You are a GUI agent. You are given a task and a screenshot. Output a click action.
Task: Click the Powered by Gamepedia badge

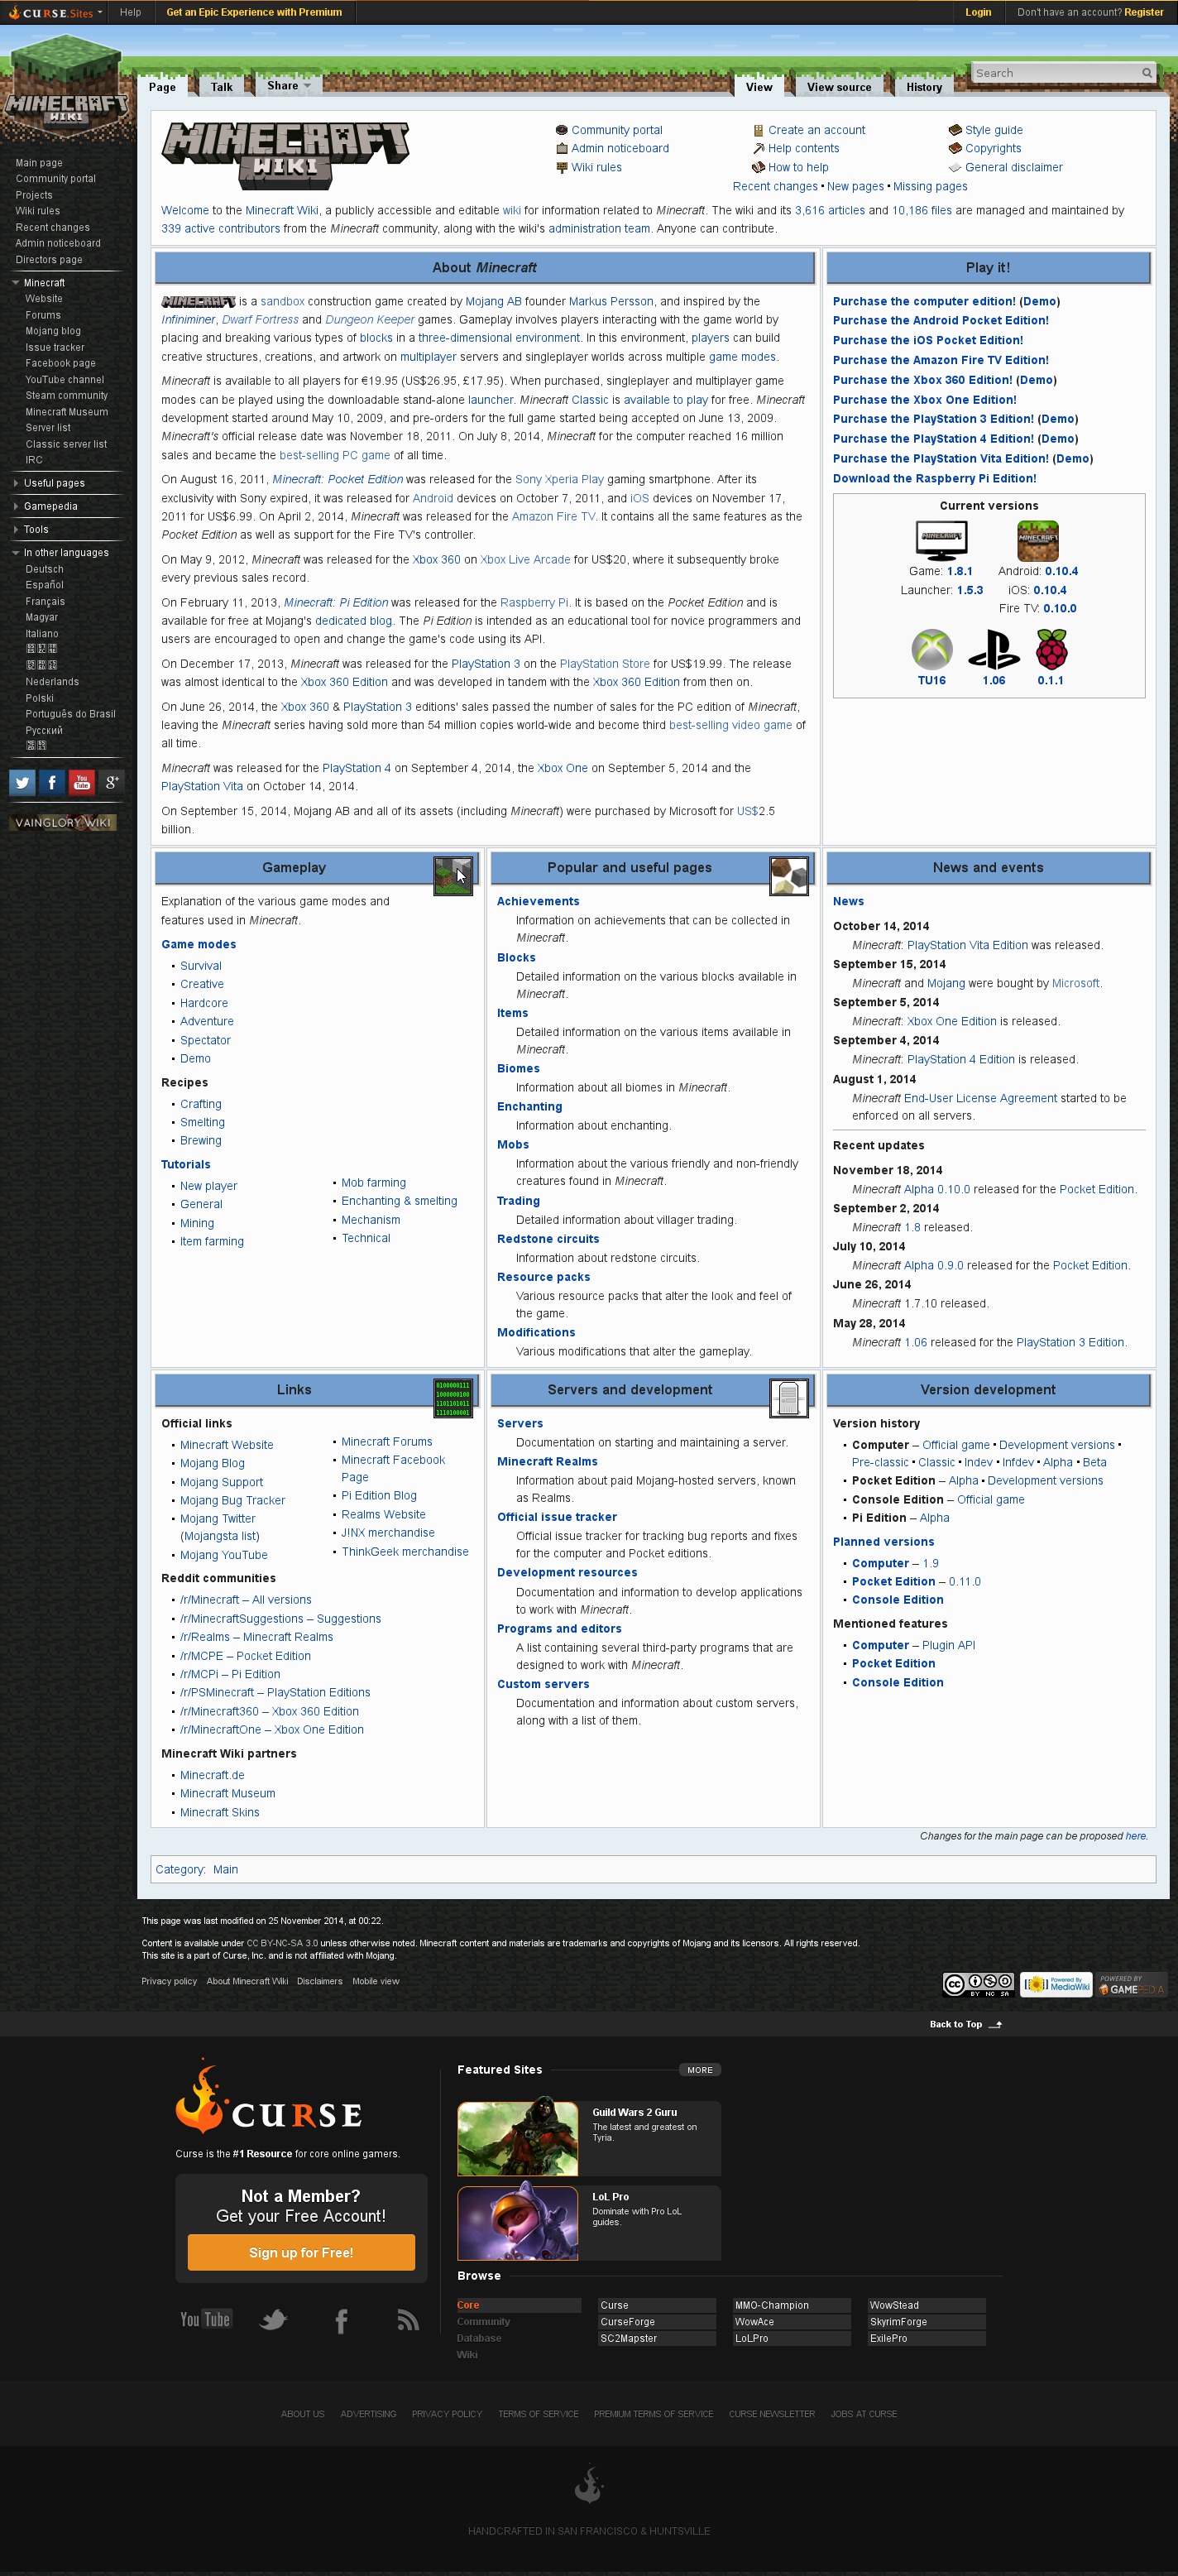[x=1132, y=1985]
